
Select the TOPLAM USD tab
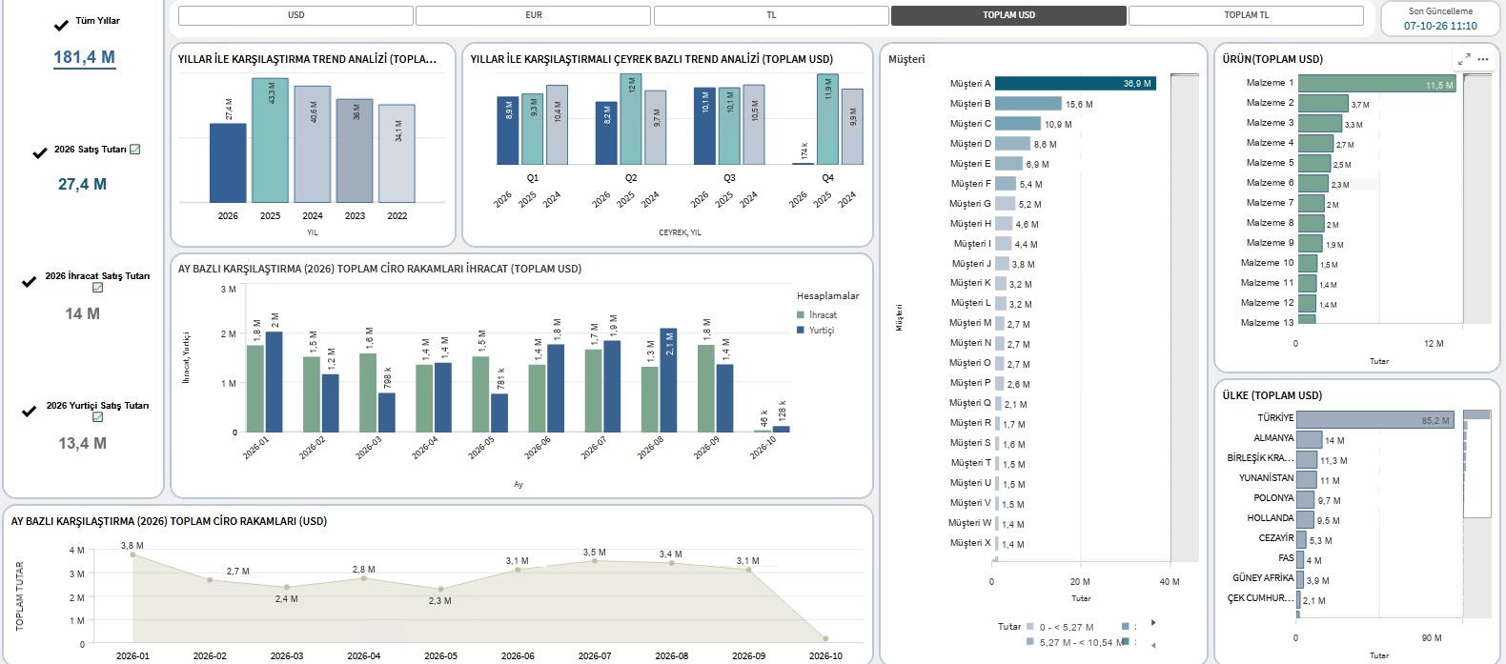[x=1008, y=15]
